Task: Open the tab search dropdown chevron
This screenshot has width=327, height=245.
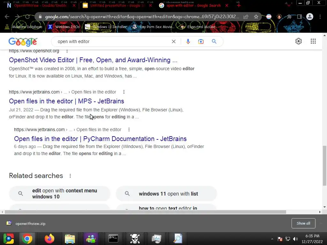Action: 289,6
